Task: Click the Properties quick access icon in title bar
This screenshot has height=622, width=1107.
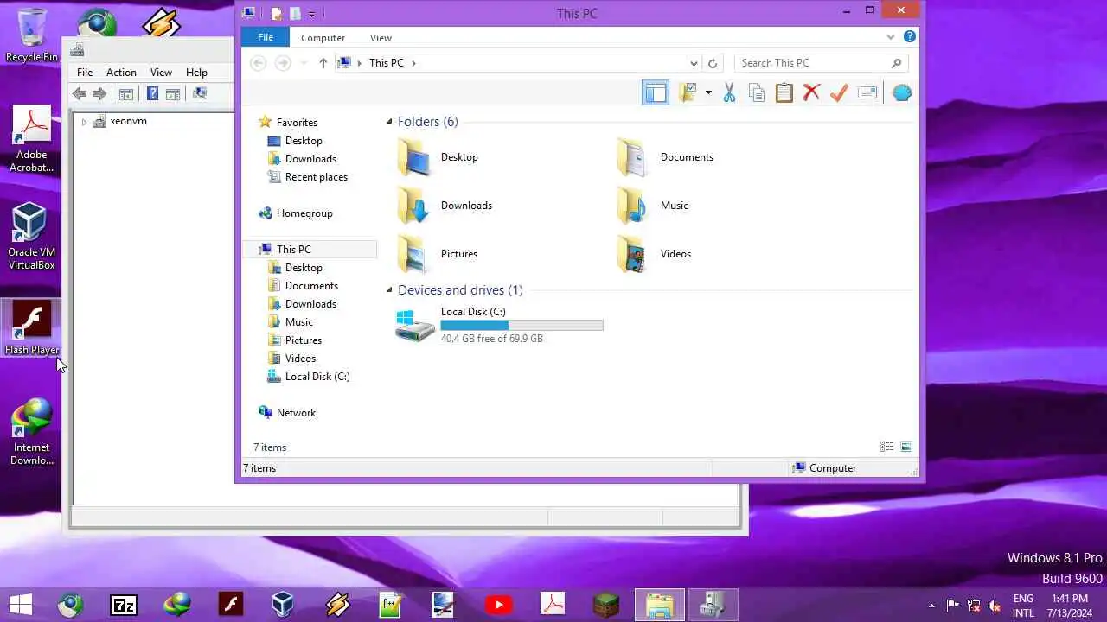Action: pos(276,13)
